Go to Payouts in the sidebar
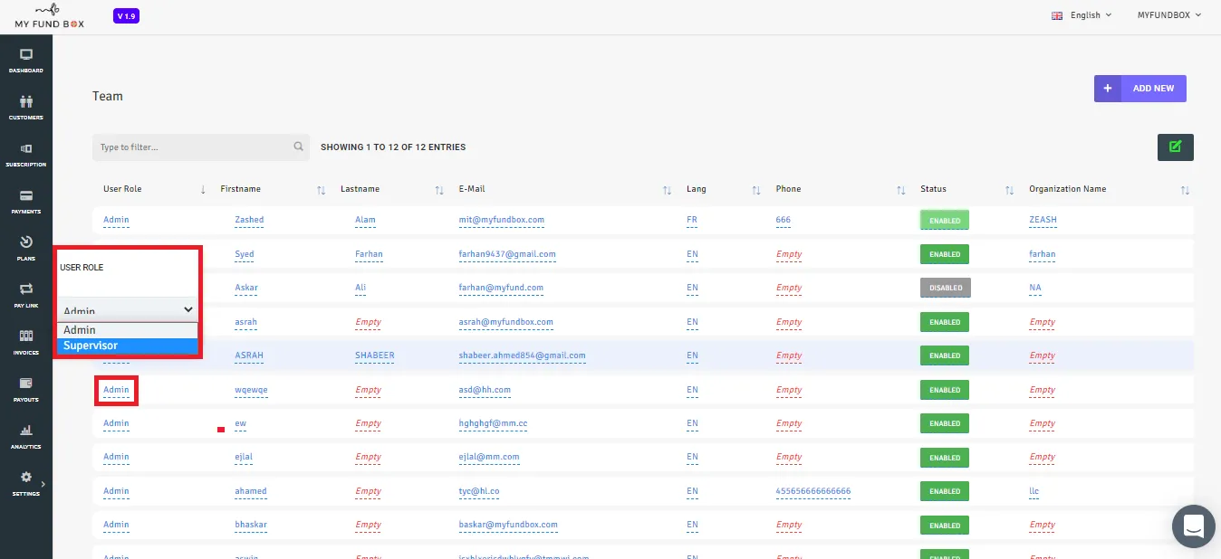Image resolution: width=1221 pixels, height=559 pixels. click(26, 384)
